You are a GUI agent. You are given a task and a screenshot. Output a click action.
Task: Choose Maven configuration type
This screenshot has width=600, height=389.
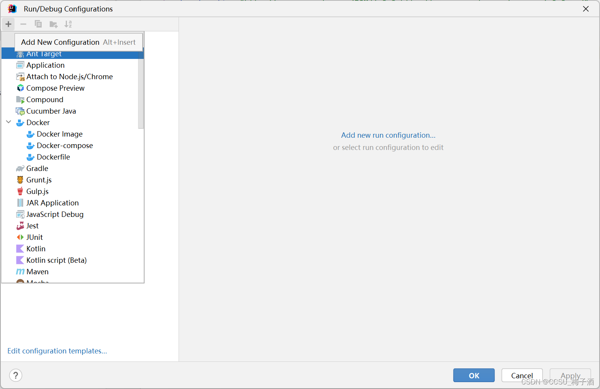click(73, 272)
